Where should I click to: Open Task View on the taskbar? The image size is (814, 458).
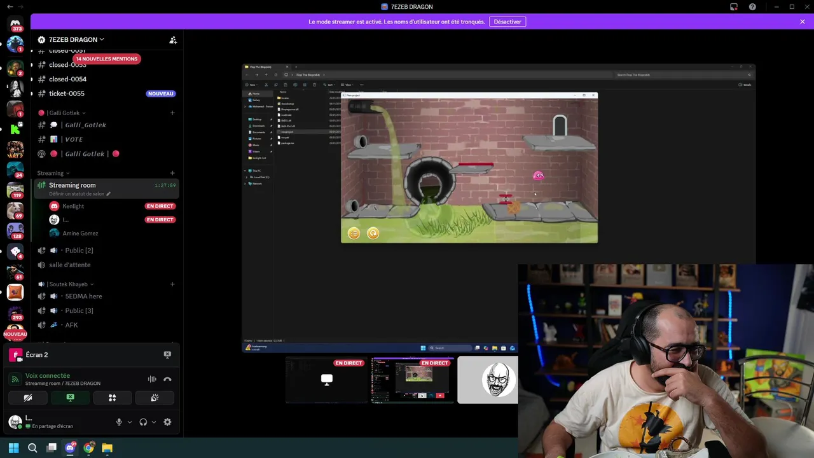[52, 448]
